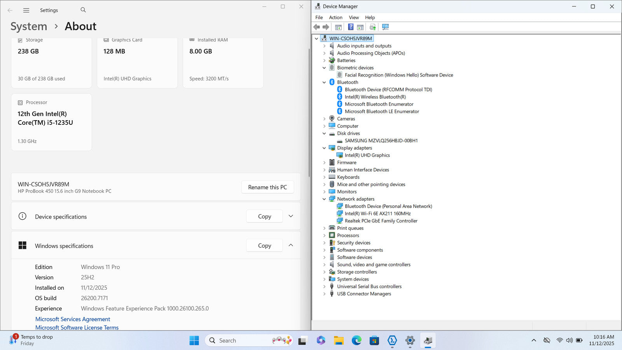Collapse the Windows specifications section
The image size is (622, 350).
[291, 245]
